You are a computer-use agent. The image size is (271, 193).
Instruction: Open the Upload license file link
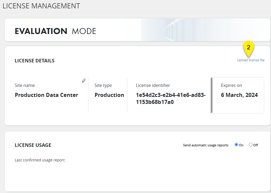click(251, 60)
